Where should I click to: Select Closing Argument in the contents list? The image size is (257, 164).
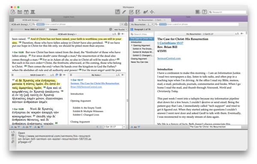[139, 59]
